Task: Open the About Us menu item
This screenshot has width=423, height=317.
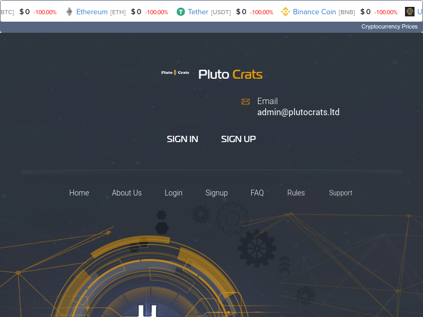Action: click(127, 193)
